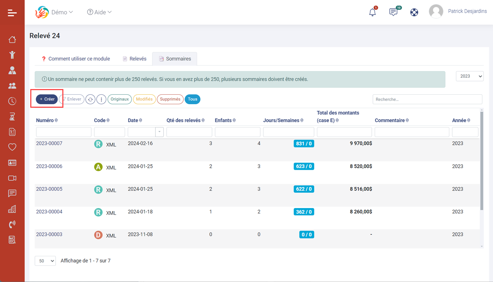Click Patrick Desjardins user name
This screenshot has width=493, height=282.
point(467,11)
